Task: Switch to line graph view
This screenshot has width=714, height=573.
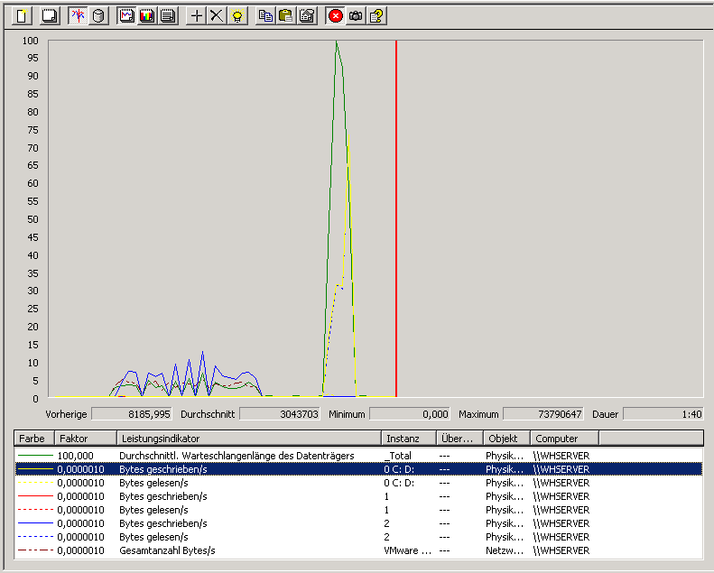Action: pyautogui.click(x=126, y=16)
